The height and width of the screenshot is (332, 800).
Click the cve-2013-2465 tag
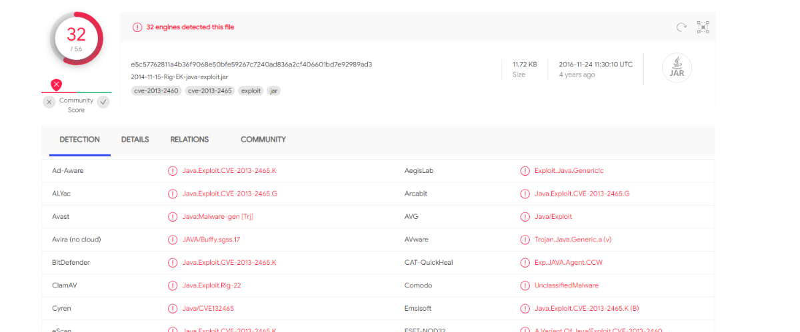pyautogui.click(x=209, y=90)
